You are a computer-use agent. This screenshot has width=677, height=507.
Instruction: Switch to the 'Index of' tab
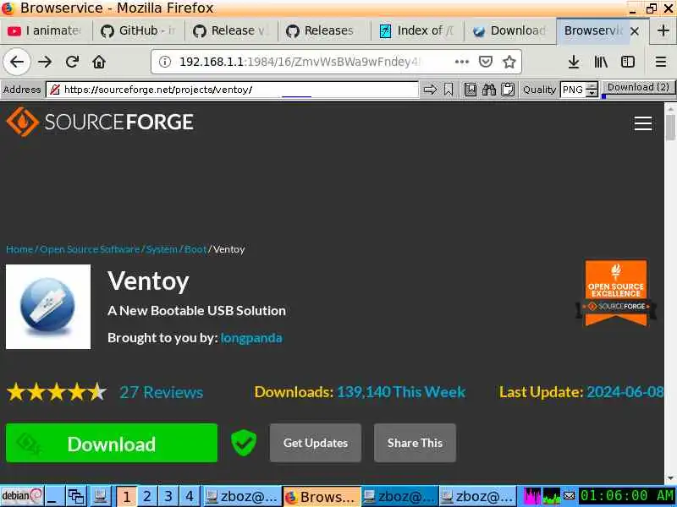point(417,30)
